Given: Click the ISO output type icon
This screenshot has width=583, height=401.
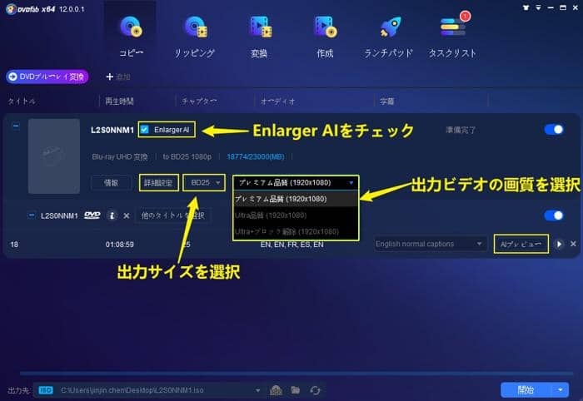Looking at the screenshot, I should (46, 390).
